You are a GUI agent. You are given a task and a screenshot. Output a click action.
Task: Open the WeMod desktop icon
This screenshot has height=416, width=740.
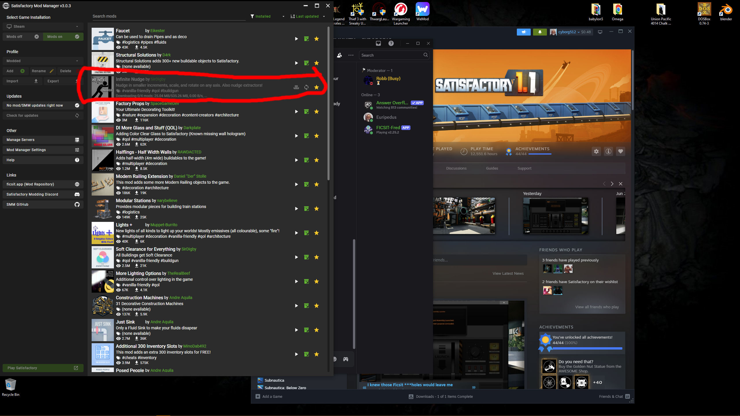[422, 12]
